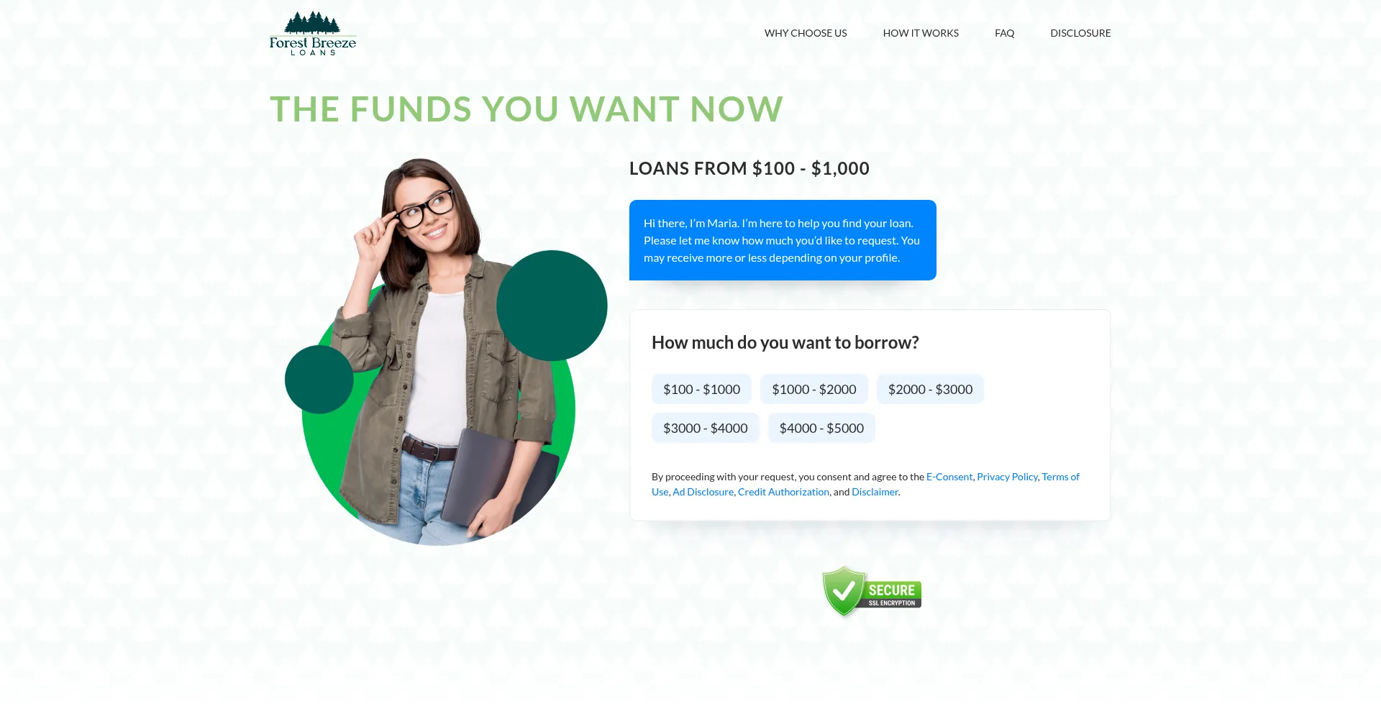Viewport: 1381px width, 714px height.
Task: Go to the How It Works section
Action: [921, 33]
